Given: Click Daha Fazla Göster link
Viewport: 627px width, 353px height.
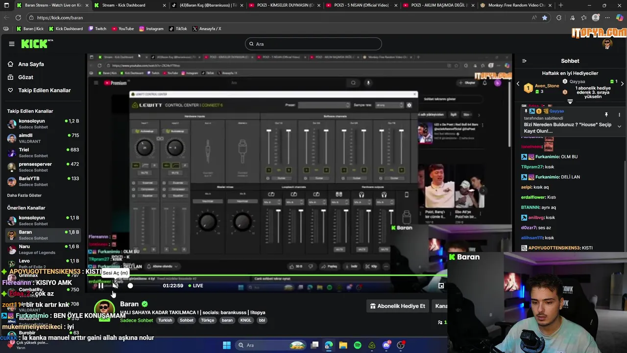Looking at the screenshot, I should (x=24, y=195).
